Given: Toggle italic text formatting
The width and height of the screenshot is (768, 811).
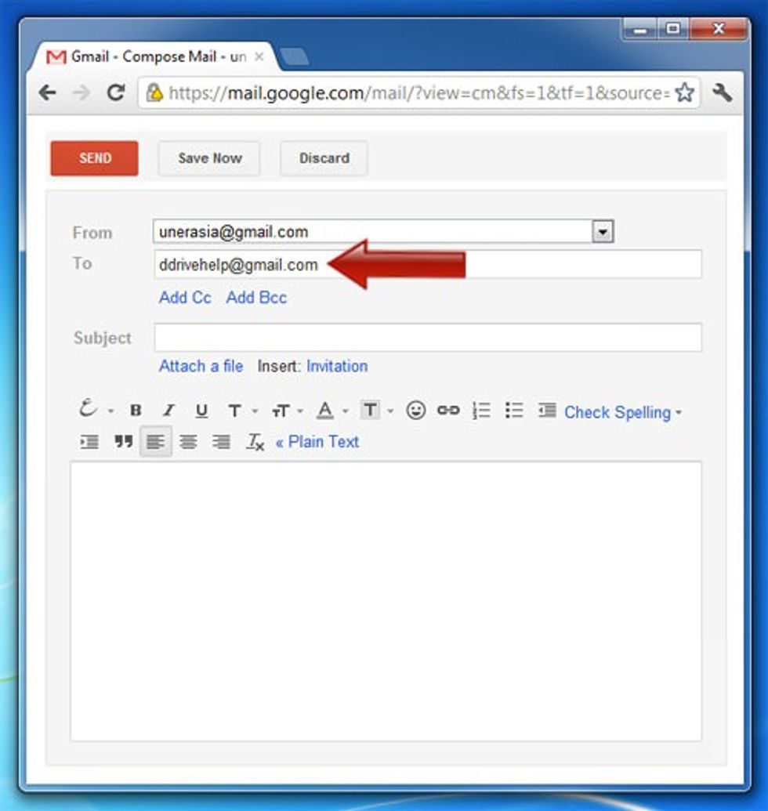Looking at the screenshot, I should [168, 411].
